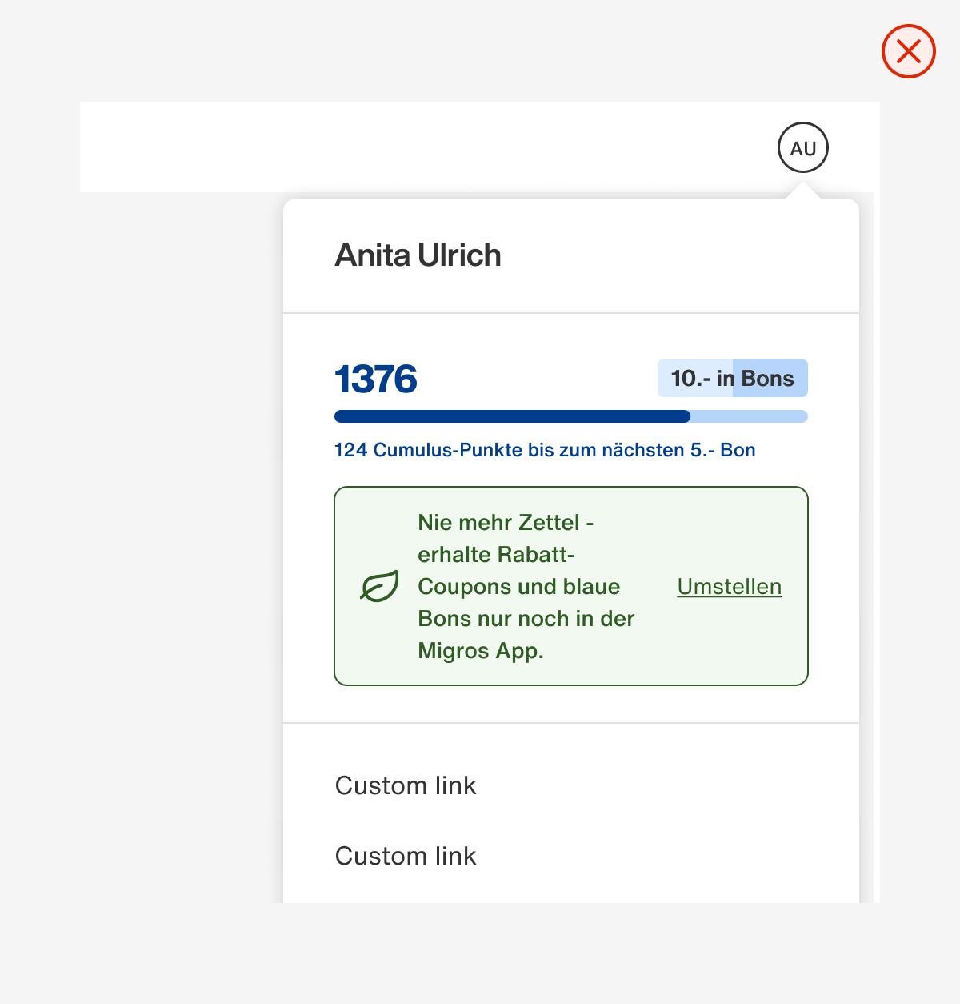Image resolution: width=960 pixels, height=1004 pixels.
Task: Open the AU avatar account menu
Action: pyautogui.click(x=803, y=147)
